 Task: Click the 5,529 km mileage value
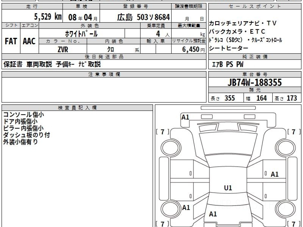[x=48, y=17]
